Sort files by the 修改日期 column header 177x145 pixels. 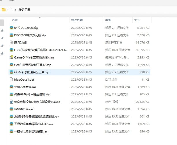(x=77, y=20)
